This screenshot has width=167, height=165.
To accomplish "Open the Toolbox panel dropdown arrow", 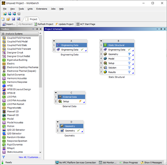I will 33,29.
